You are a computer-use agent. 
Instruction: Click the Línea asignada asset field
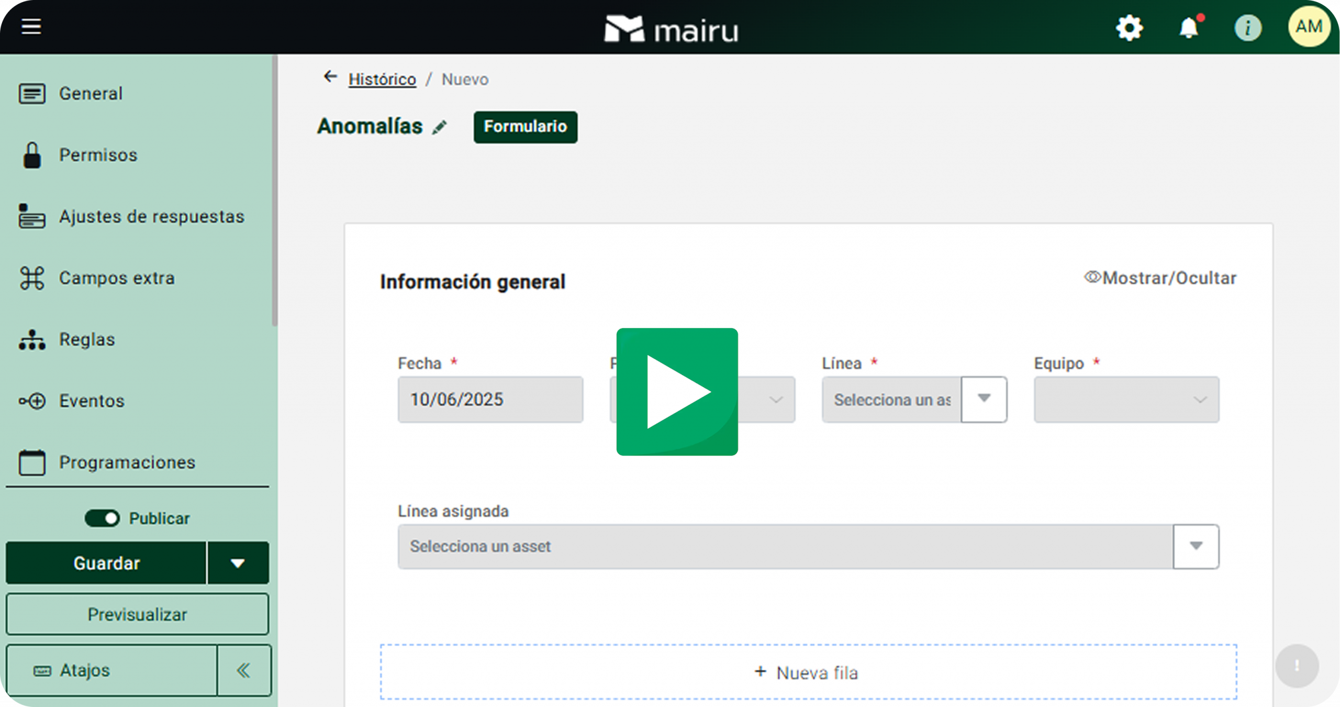click(785, 546)
